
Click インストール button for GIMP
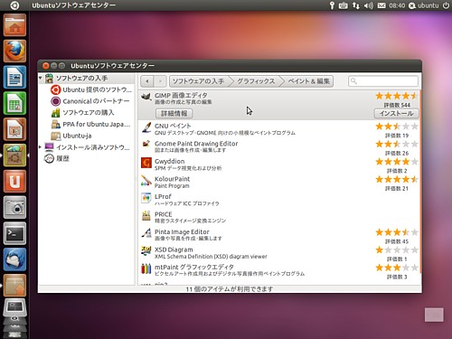[x=396, y=113]
